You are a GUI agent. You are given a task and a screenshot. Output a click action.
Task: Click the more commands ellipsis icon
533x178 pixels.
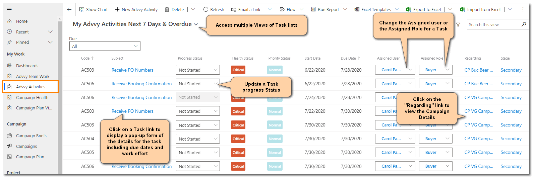click(523, 10)
